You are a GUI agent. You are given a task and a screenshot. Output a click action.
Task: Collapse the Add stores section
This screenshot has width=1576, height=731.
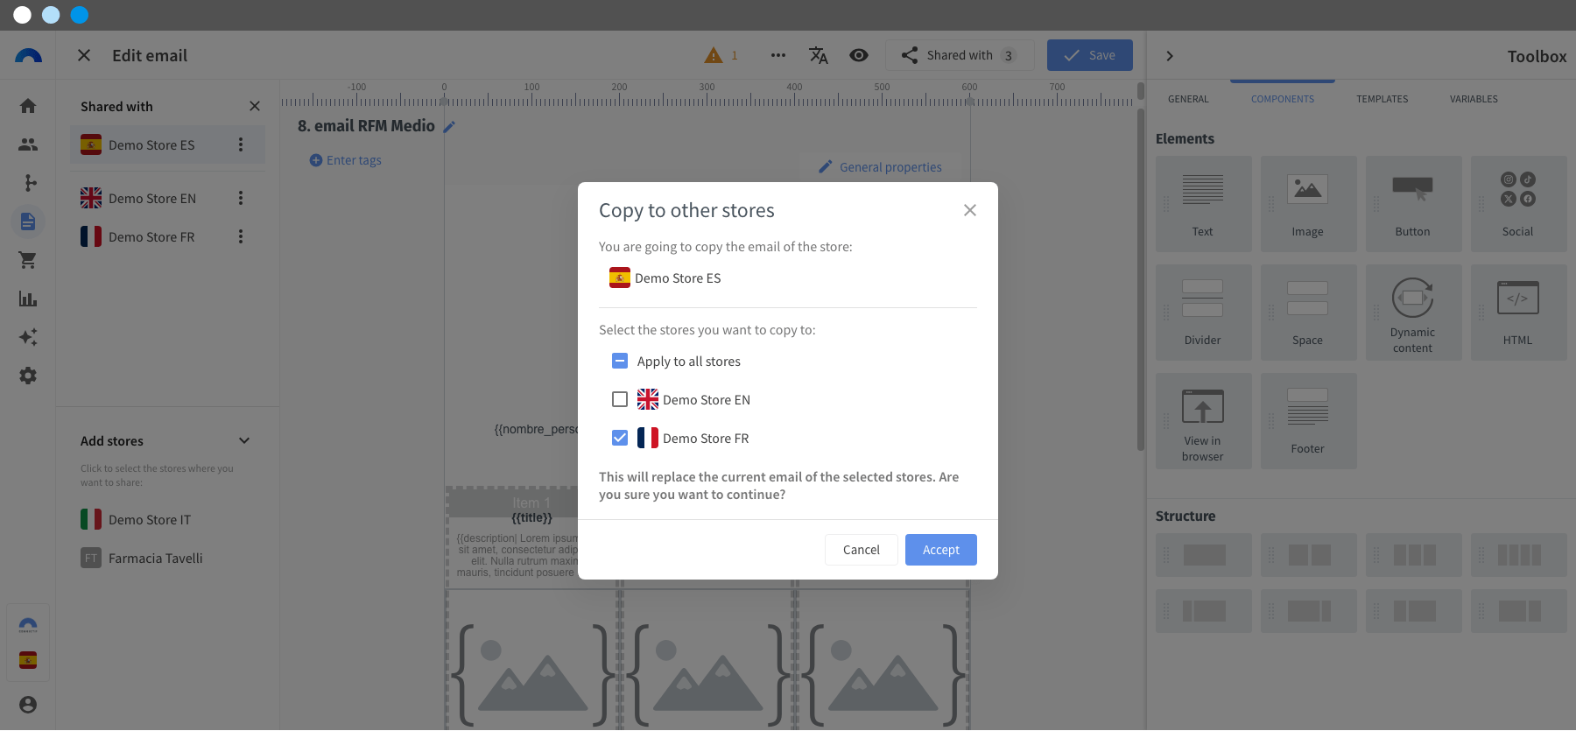click(244, 440)
